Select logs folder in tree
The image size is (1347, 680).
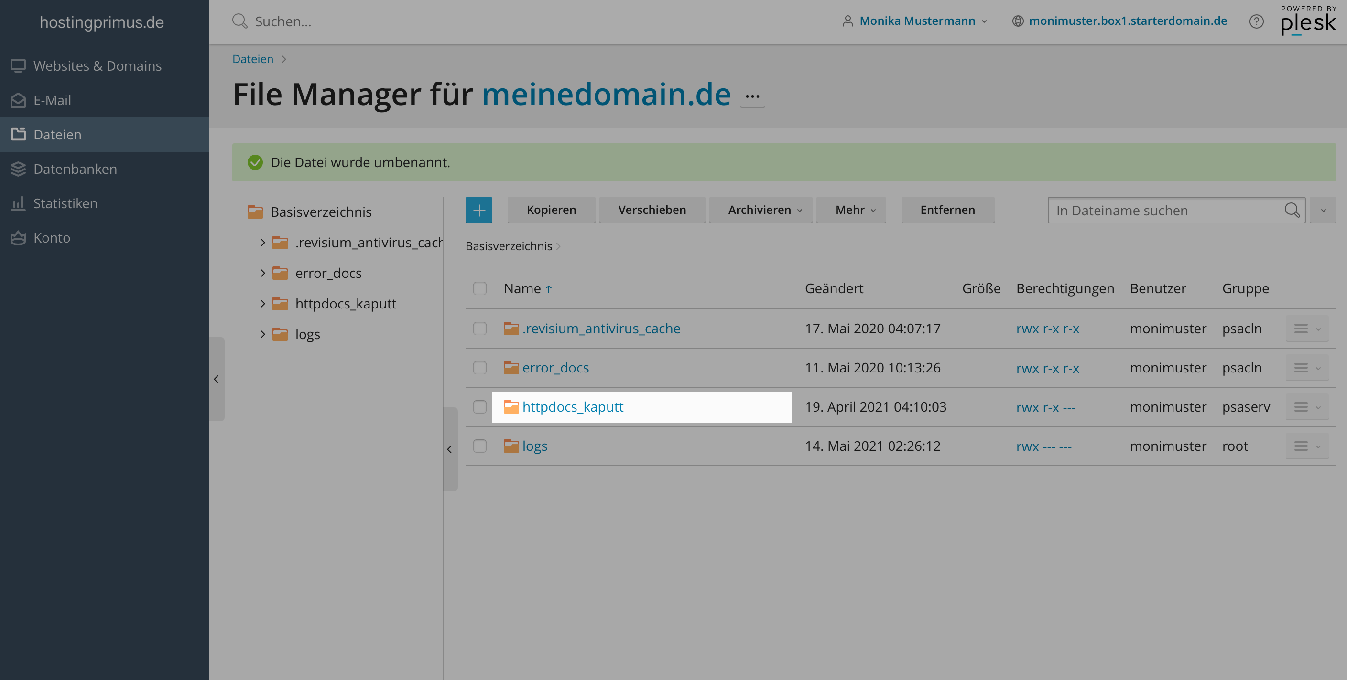point(307,334)
